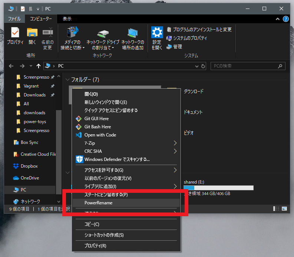Viewport: 294px width, 257px height.
Task: Click the 開く folder ribbon icon
Action: [32, 32]
